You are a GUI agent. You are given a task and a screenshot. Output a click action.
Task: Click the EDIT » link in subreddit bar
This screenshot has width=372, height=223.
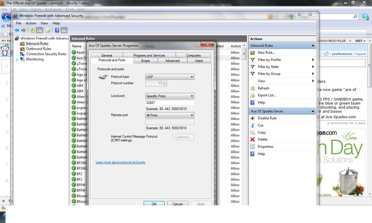360,41
